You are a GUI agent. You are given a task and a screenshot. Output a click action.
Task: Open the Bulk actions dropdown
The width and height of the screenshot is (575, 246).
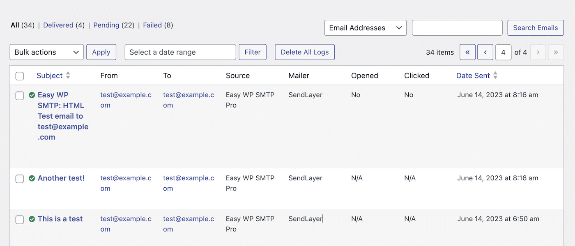pos(46,52)
